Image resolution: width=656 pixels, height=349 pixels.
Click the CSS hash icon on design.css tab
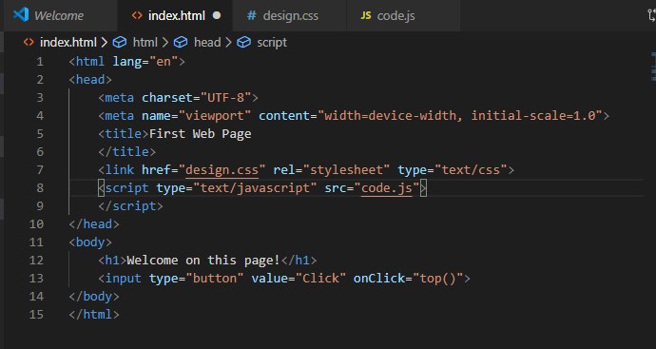click(251, 16)
